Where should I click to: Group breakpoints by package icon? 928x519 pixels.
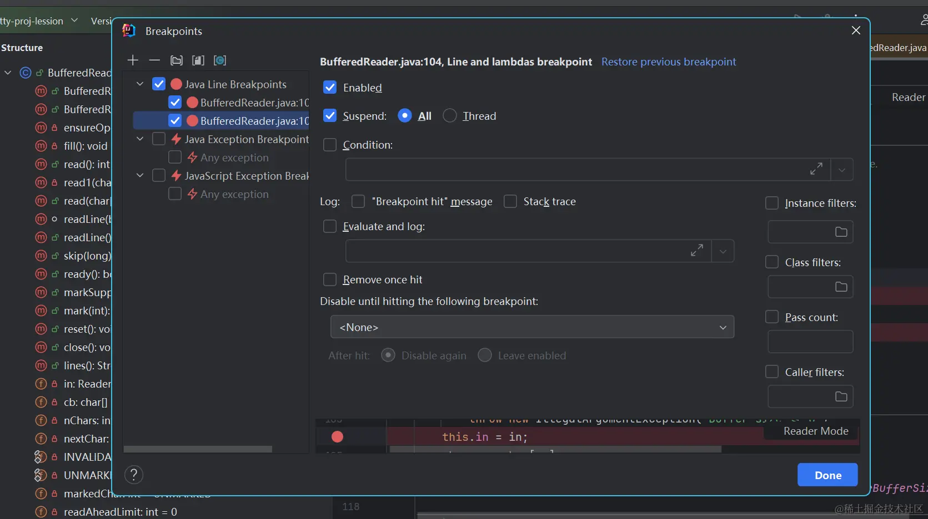point(177,60)
